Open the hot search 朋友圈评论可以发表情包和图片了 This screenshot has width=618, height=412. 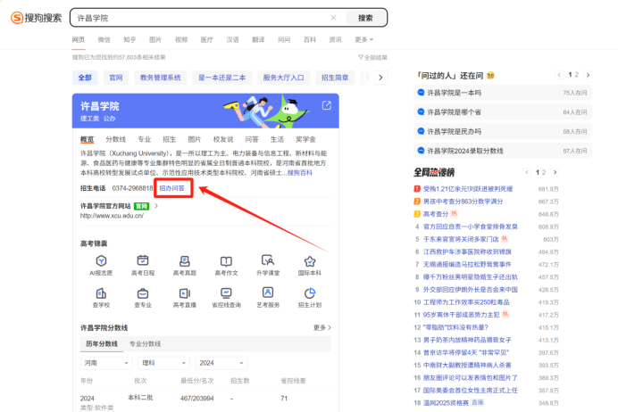click(x=471, y=378)
